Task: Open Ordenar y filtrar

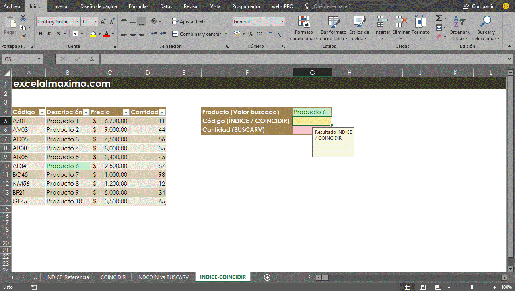Action: 460,28
